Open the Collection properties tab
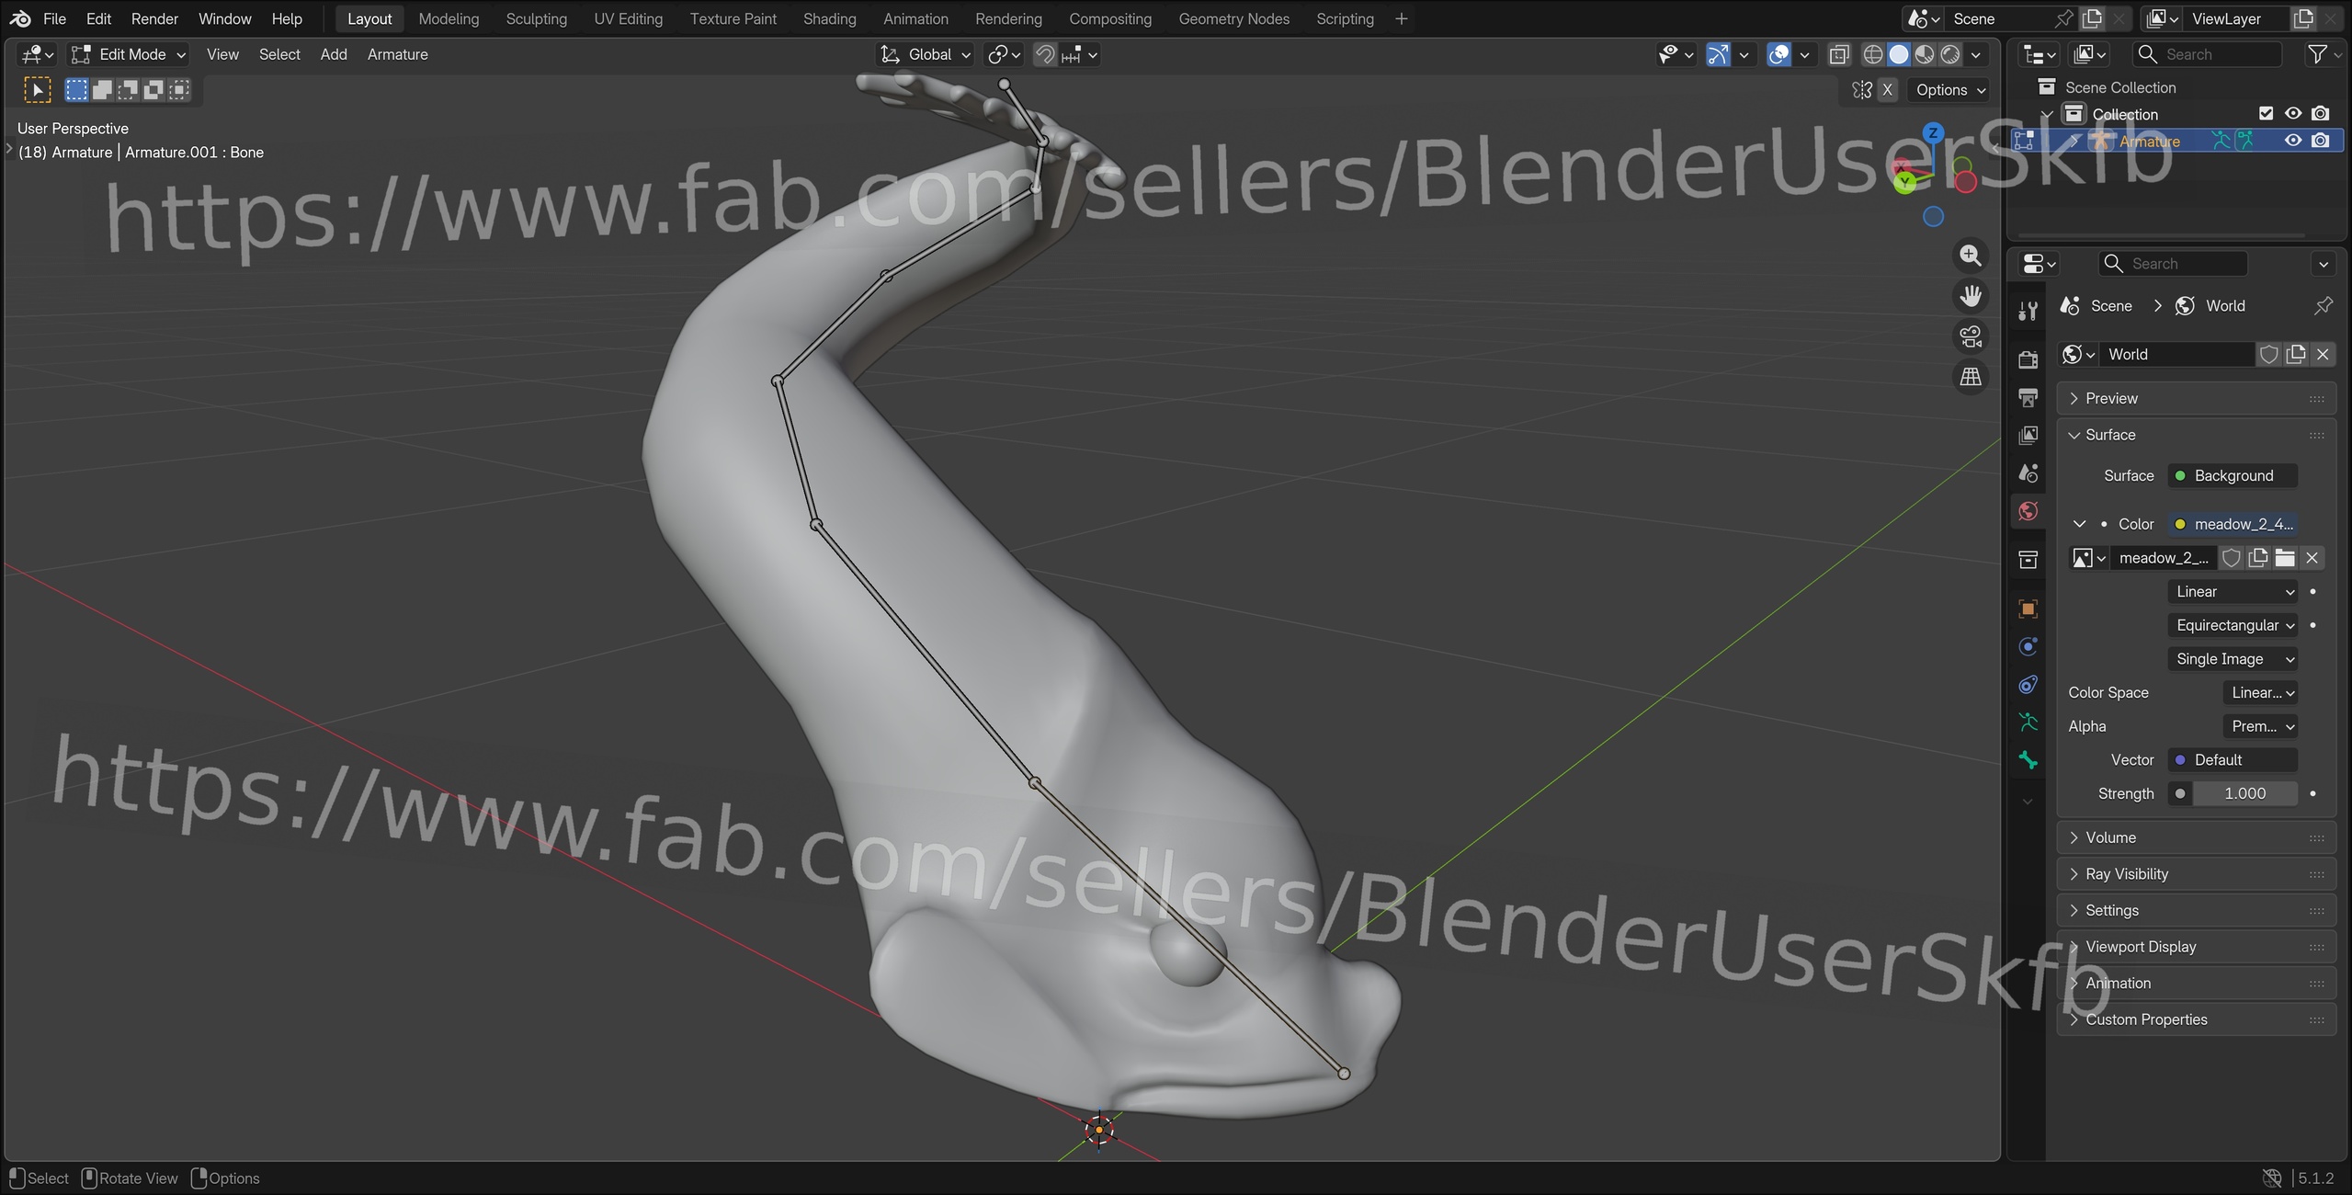Screen dimensions: 2352x1195 (x=2028, y=560)
